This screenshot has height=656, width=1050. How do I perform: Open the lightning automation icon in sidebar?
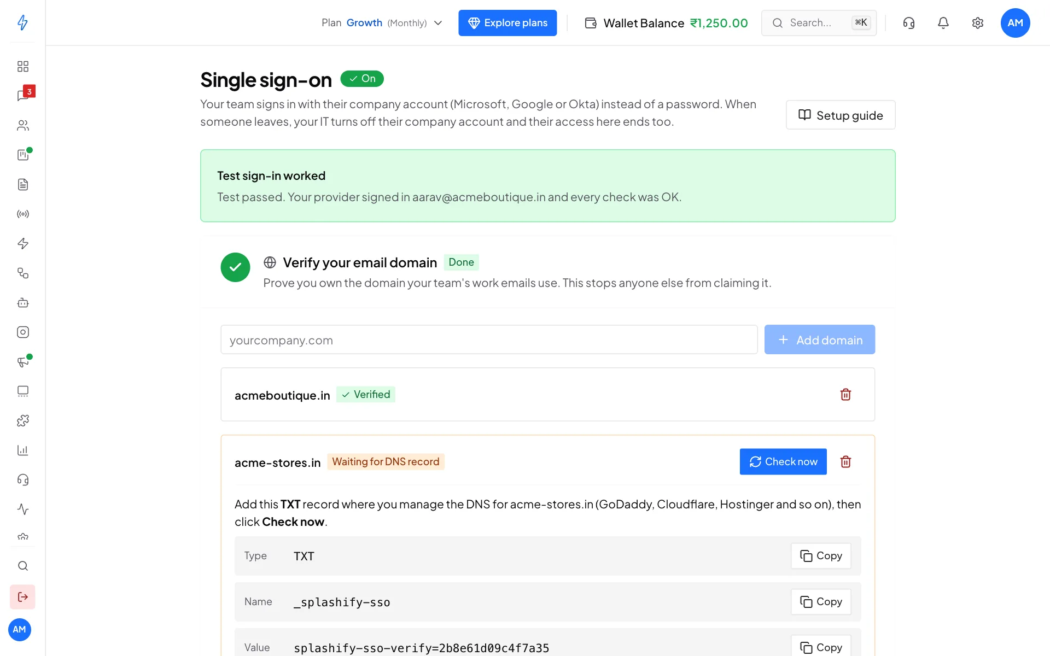(x=22, y=243)
